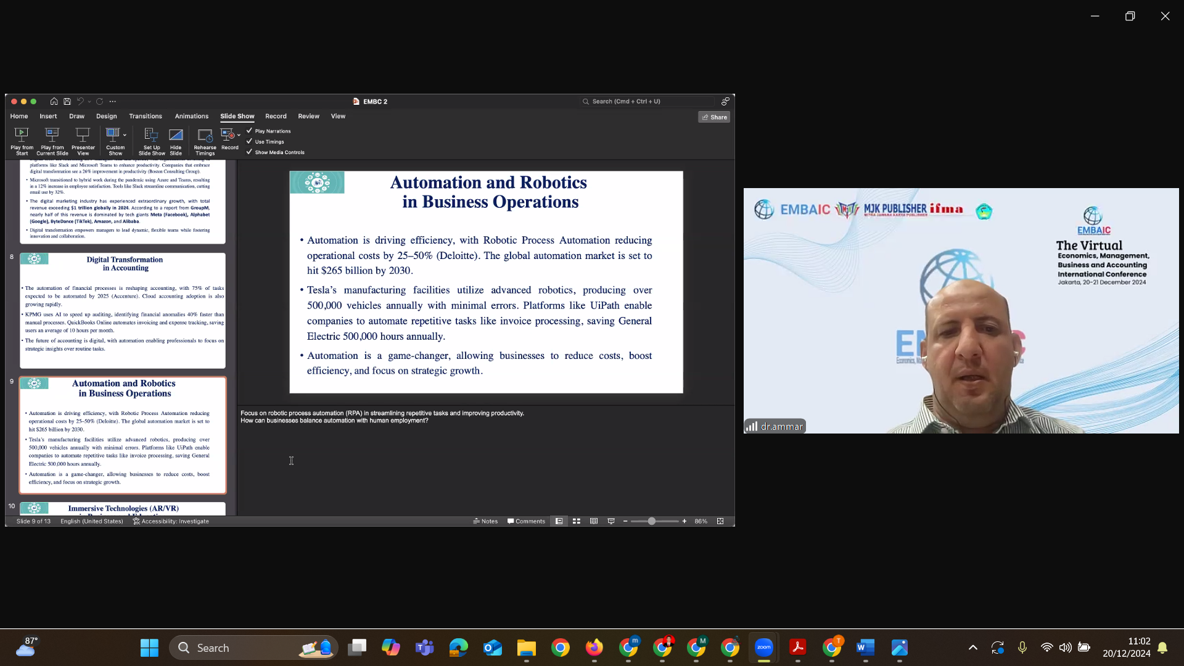Open undo history dropdown arrow
Screen dimensions: 1184x666
(89, 102)
